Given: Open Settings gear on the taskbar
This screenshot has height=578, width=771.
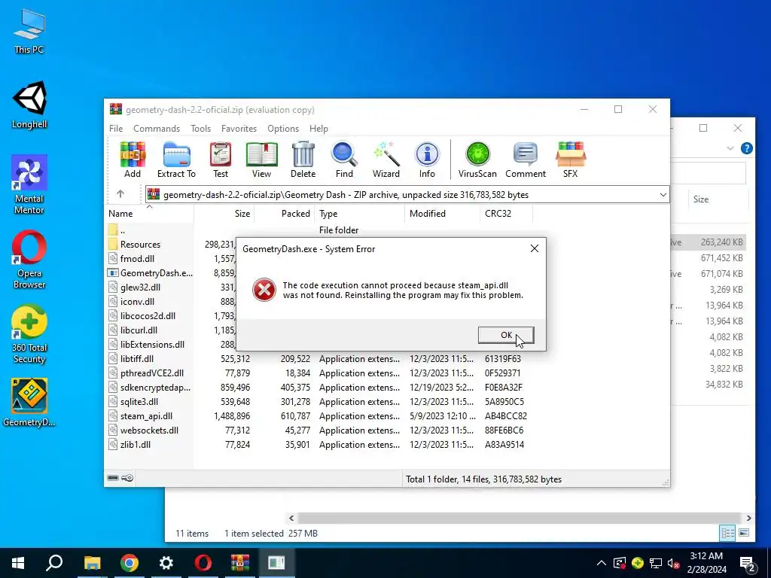Looking at the screenshot, I should point(166,563).
